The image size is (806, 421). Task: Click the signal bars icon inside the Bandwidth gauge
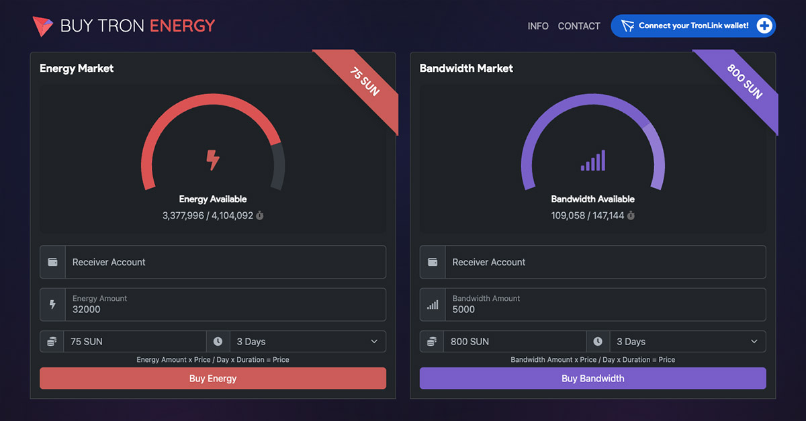[592, 160]
